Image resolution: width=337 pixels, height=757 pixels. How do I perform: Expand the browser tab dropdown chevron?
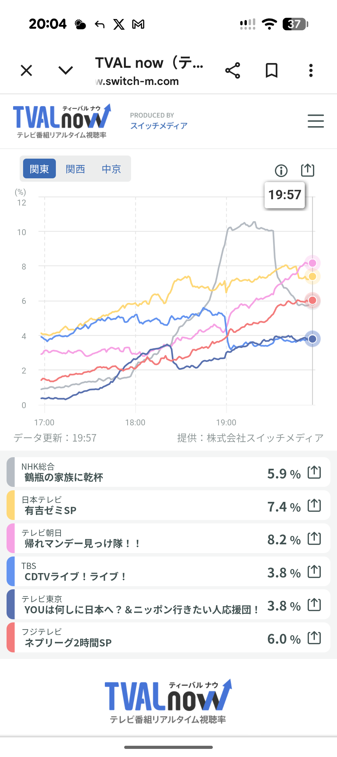66,70
